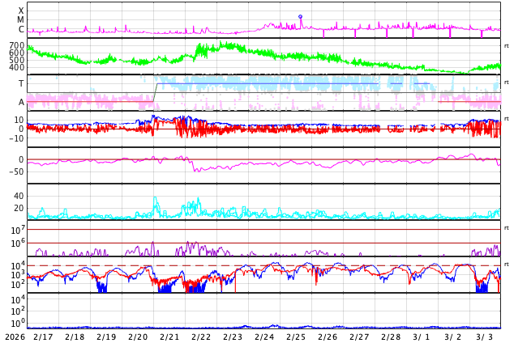Click the 'T' sector label on left axis
Screen dimensions: 514x343
pos(21,84)
